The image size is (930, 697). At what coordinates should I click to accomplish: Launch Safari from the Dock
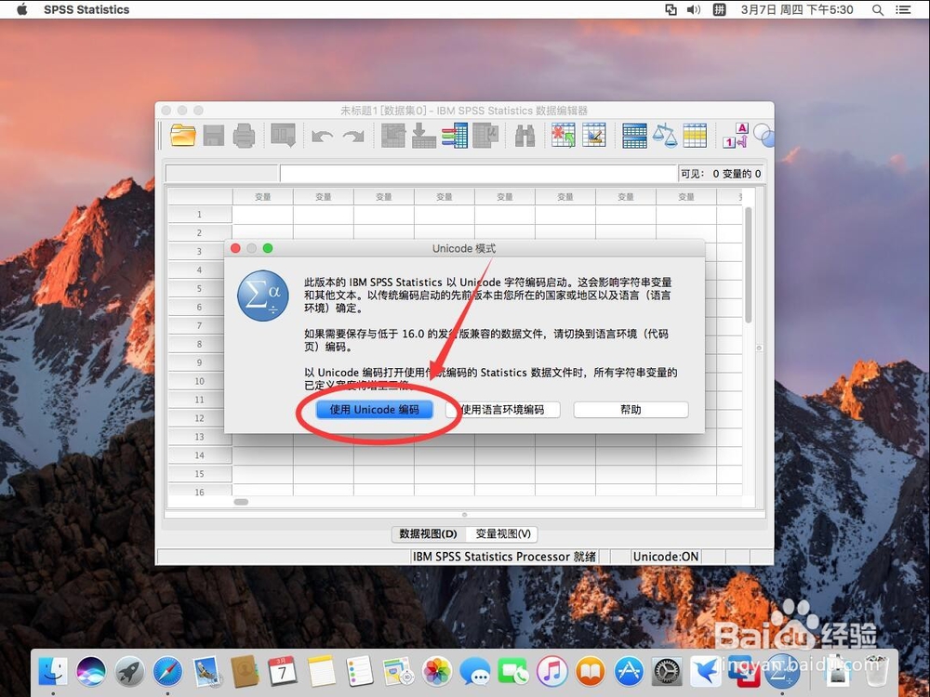167,672
